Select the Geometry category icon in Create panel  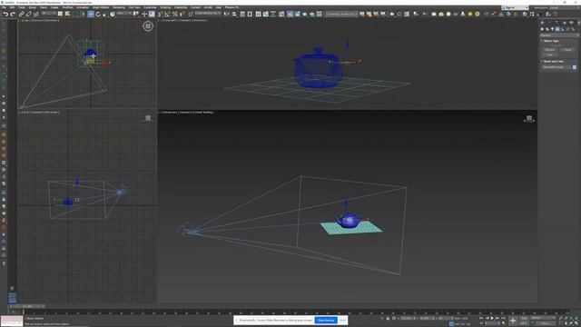tap(542, 29)
